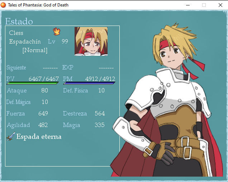This screenshot has width=228, height=182.
Task: Click the EXP label
Action: pyautogui.click(x=68, y=67)
